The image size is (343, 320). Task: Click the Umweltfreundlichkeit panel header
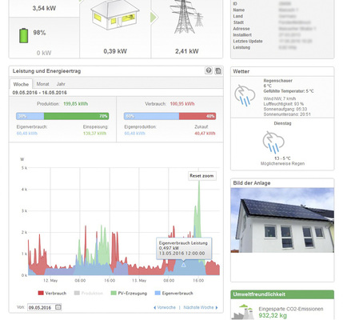[282, 294]
